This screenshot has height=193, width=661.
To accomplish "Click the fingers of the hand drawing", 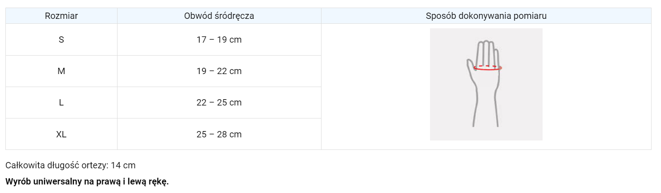I will pyautogui.click(x=488, y=53).
